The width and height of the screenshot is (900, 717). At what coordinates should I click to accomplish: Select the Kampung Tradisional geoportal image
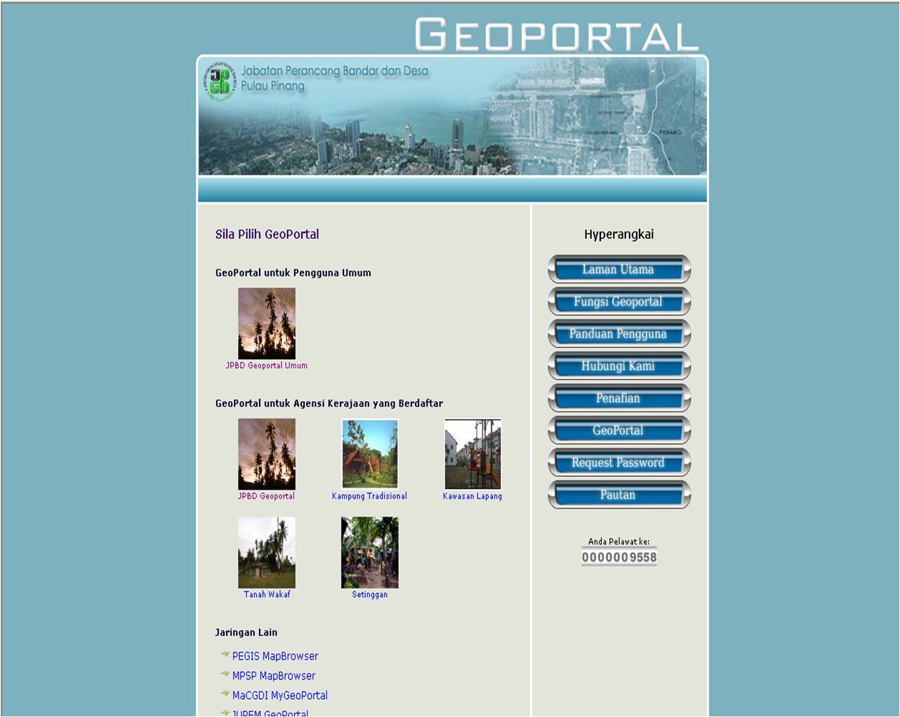coord(369,454)
